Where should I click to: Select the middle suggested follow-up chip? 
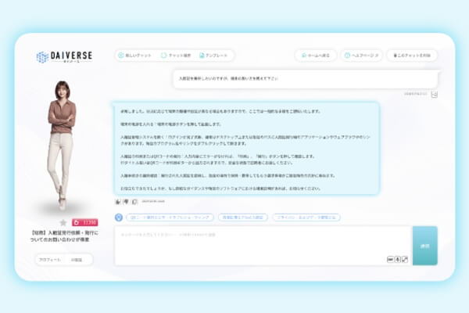243,218
